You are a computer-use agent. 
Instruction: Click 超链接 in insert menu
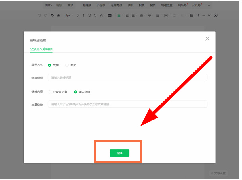87,5
